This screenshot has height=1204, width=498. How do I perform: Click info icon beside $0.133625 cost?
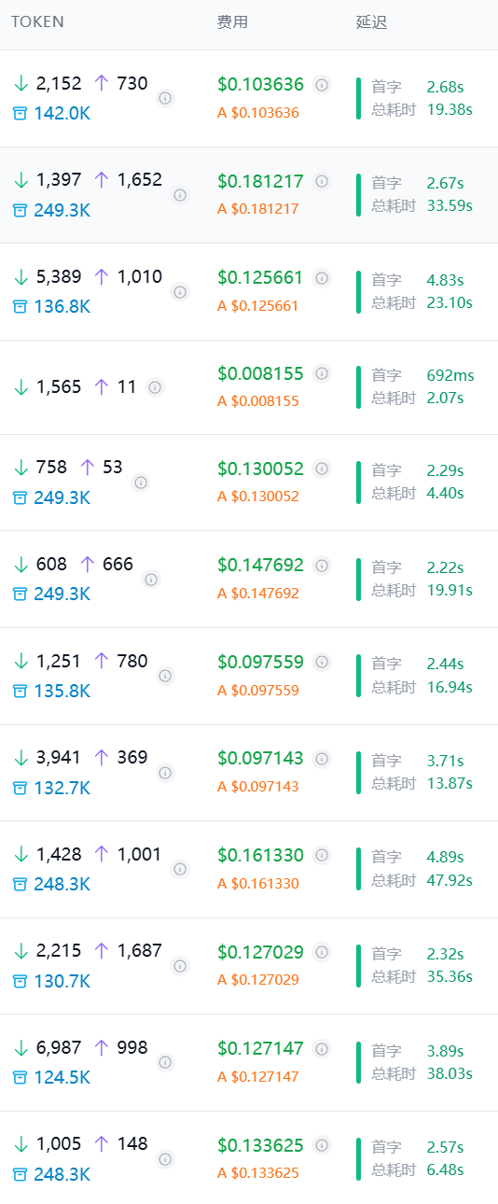322,1144
